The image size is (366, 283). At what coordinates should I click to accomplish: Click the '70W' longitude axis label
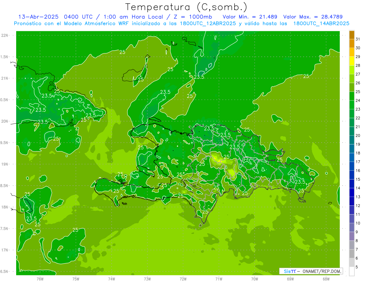pyautogui.click(x=255, y=279)
